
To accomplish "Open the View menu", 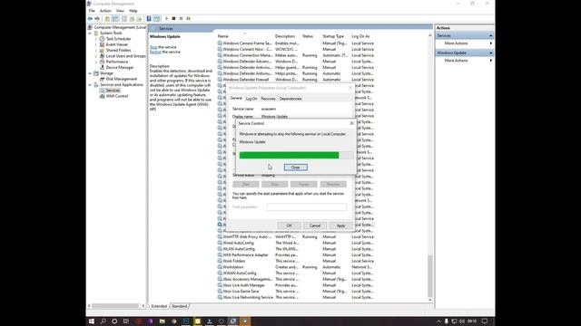I will point(120,11).
